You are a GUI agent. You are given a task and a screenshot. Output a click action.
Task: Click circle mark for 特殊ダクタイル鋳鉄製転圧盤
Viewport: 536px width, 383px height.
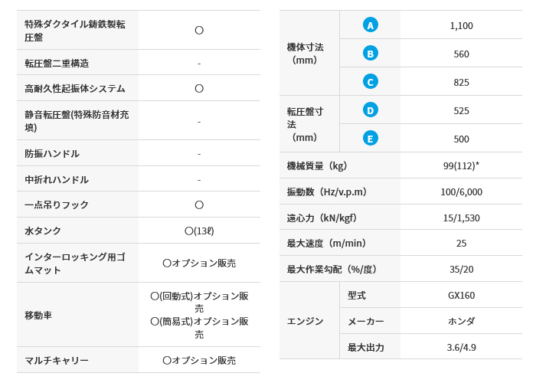(x=199, y=31)
